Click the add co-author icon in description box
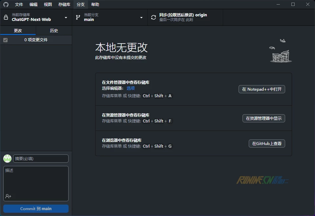 coord(8,196)
